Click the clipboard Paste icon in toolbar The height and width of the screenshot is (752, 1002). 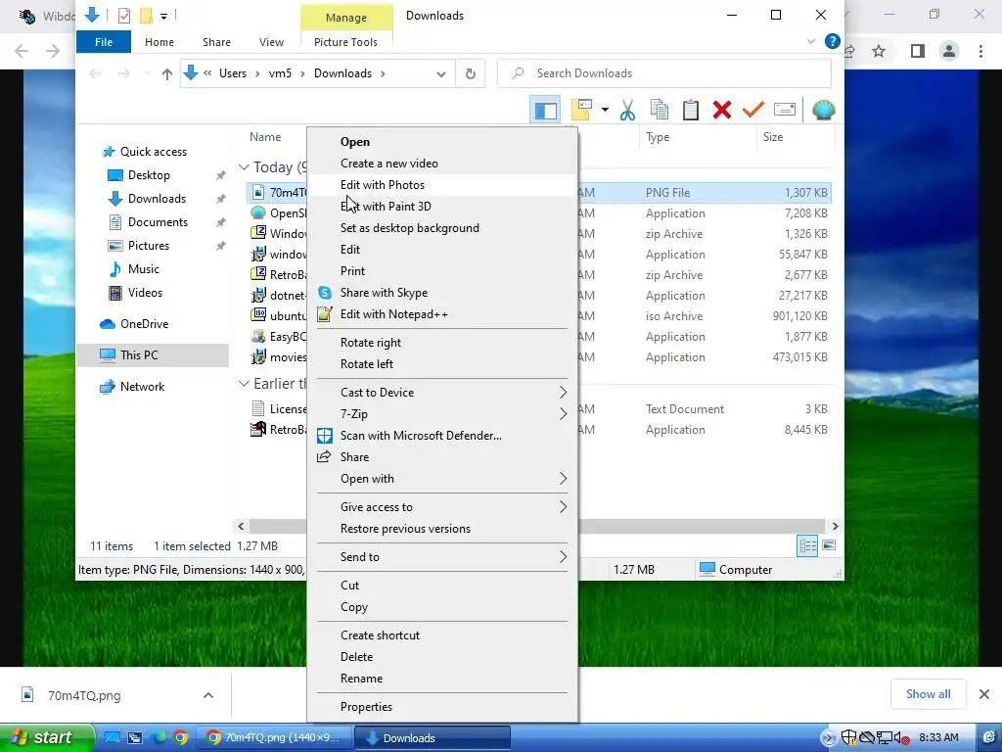690,110
